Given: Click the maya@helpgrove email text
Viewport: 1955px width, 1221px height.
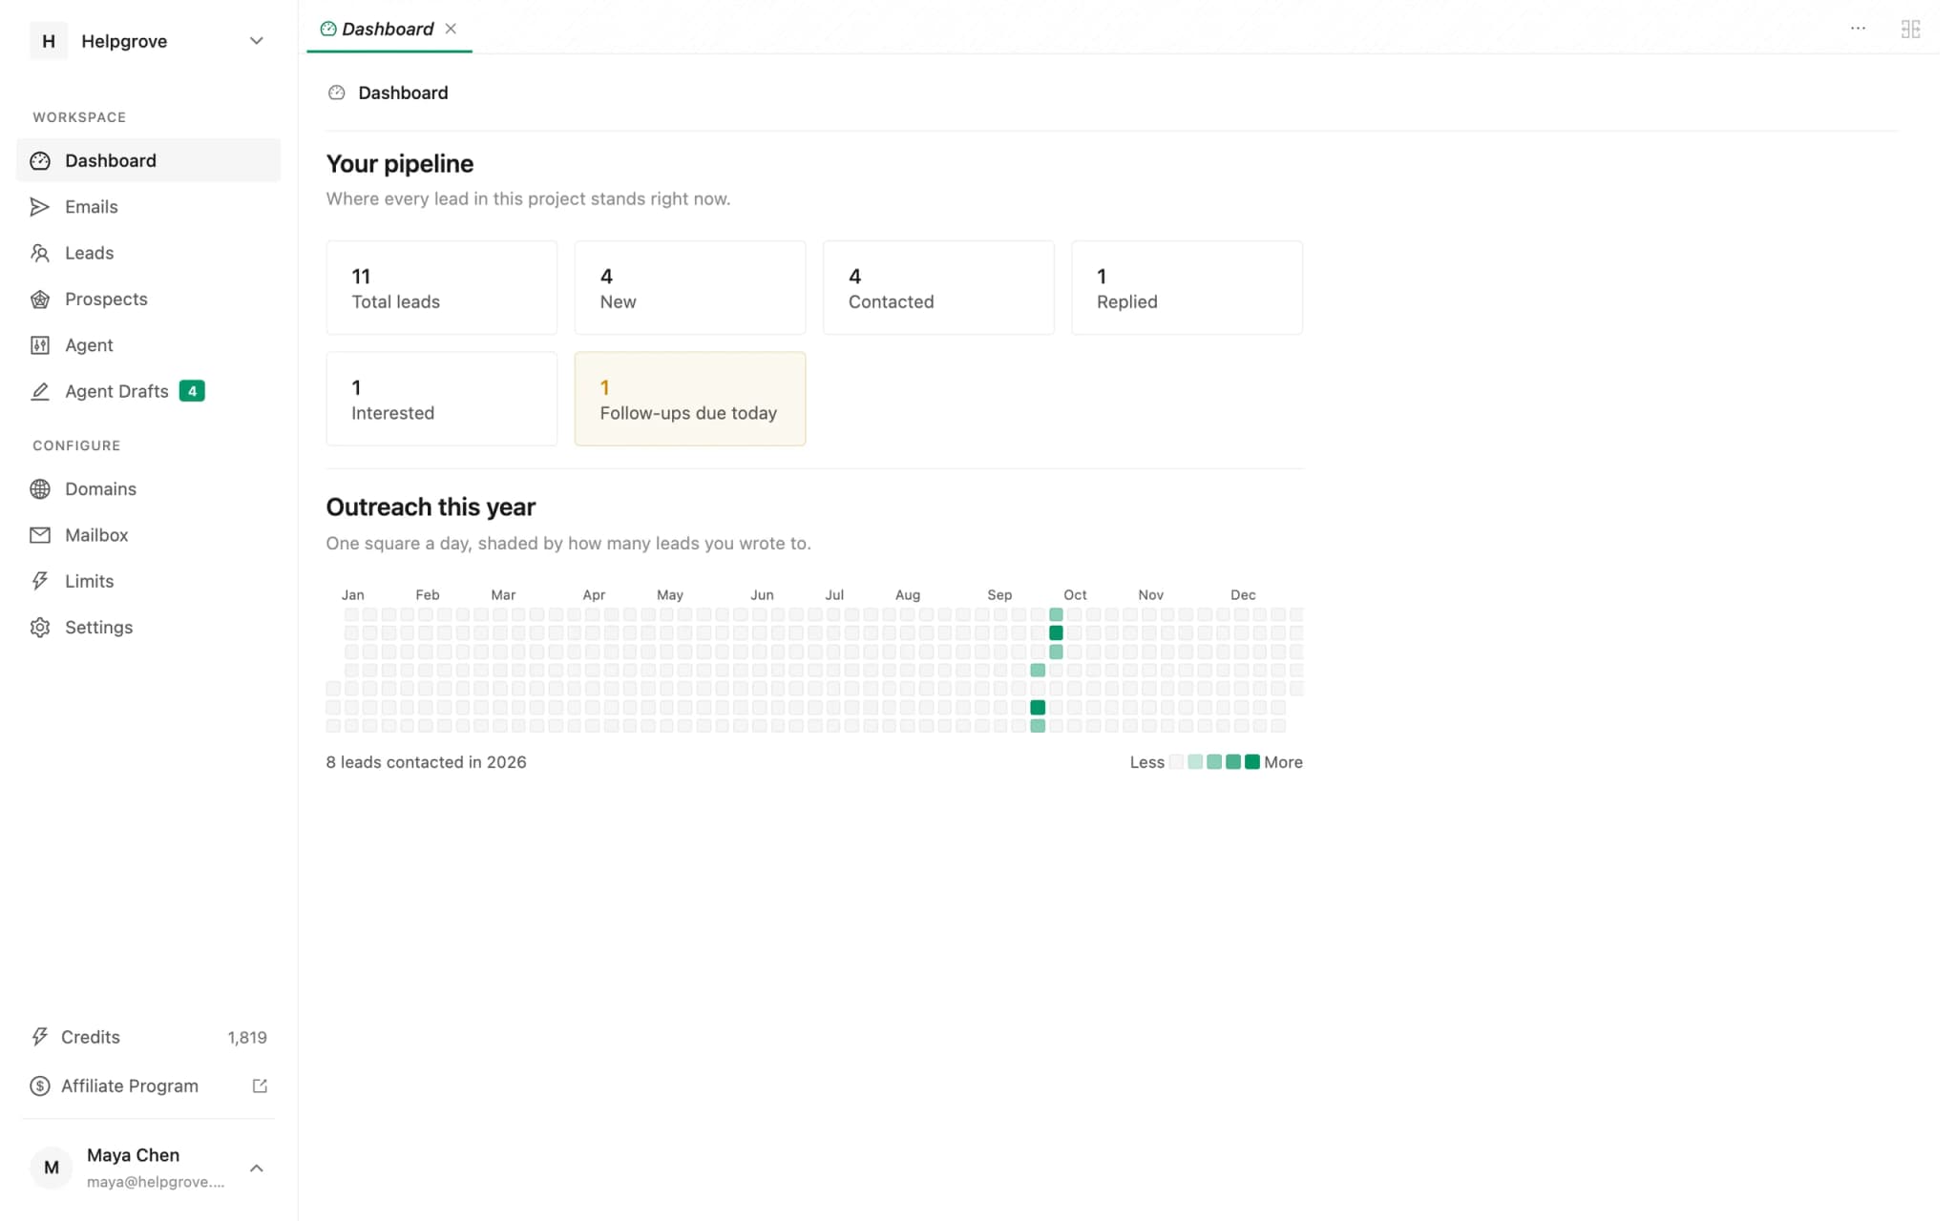Looking at the screenshot, I should pos(156,1182).
